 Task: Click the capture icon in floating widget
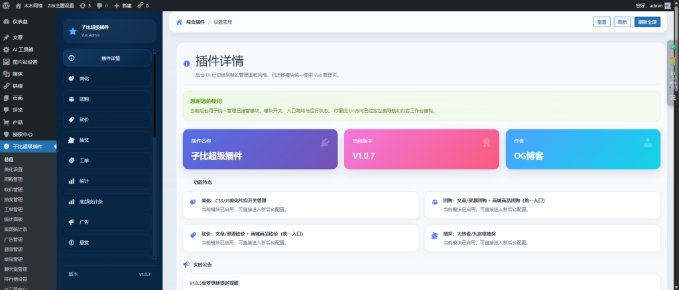673,98
